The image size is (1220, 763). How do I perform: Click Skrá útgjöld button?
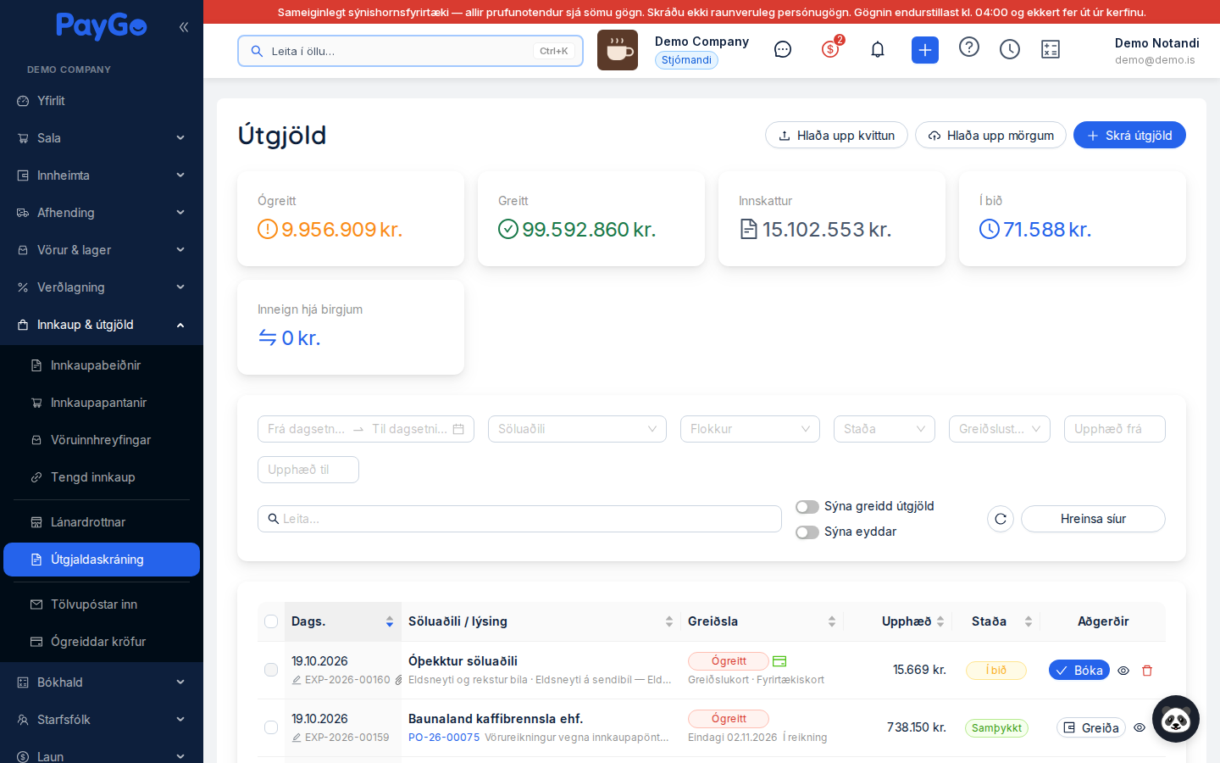pos(1129,136)
